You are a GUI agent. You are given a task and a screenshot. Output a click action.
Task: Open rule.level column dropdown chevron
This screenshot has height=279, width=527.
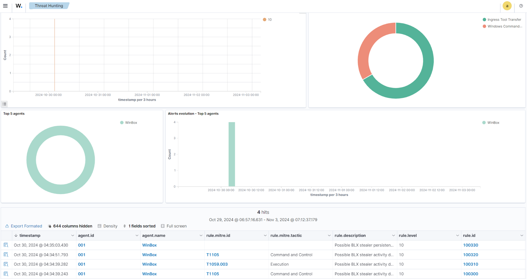tap(457, 236)
